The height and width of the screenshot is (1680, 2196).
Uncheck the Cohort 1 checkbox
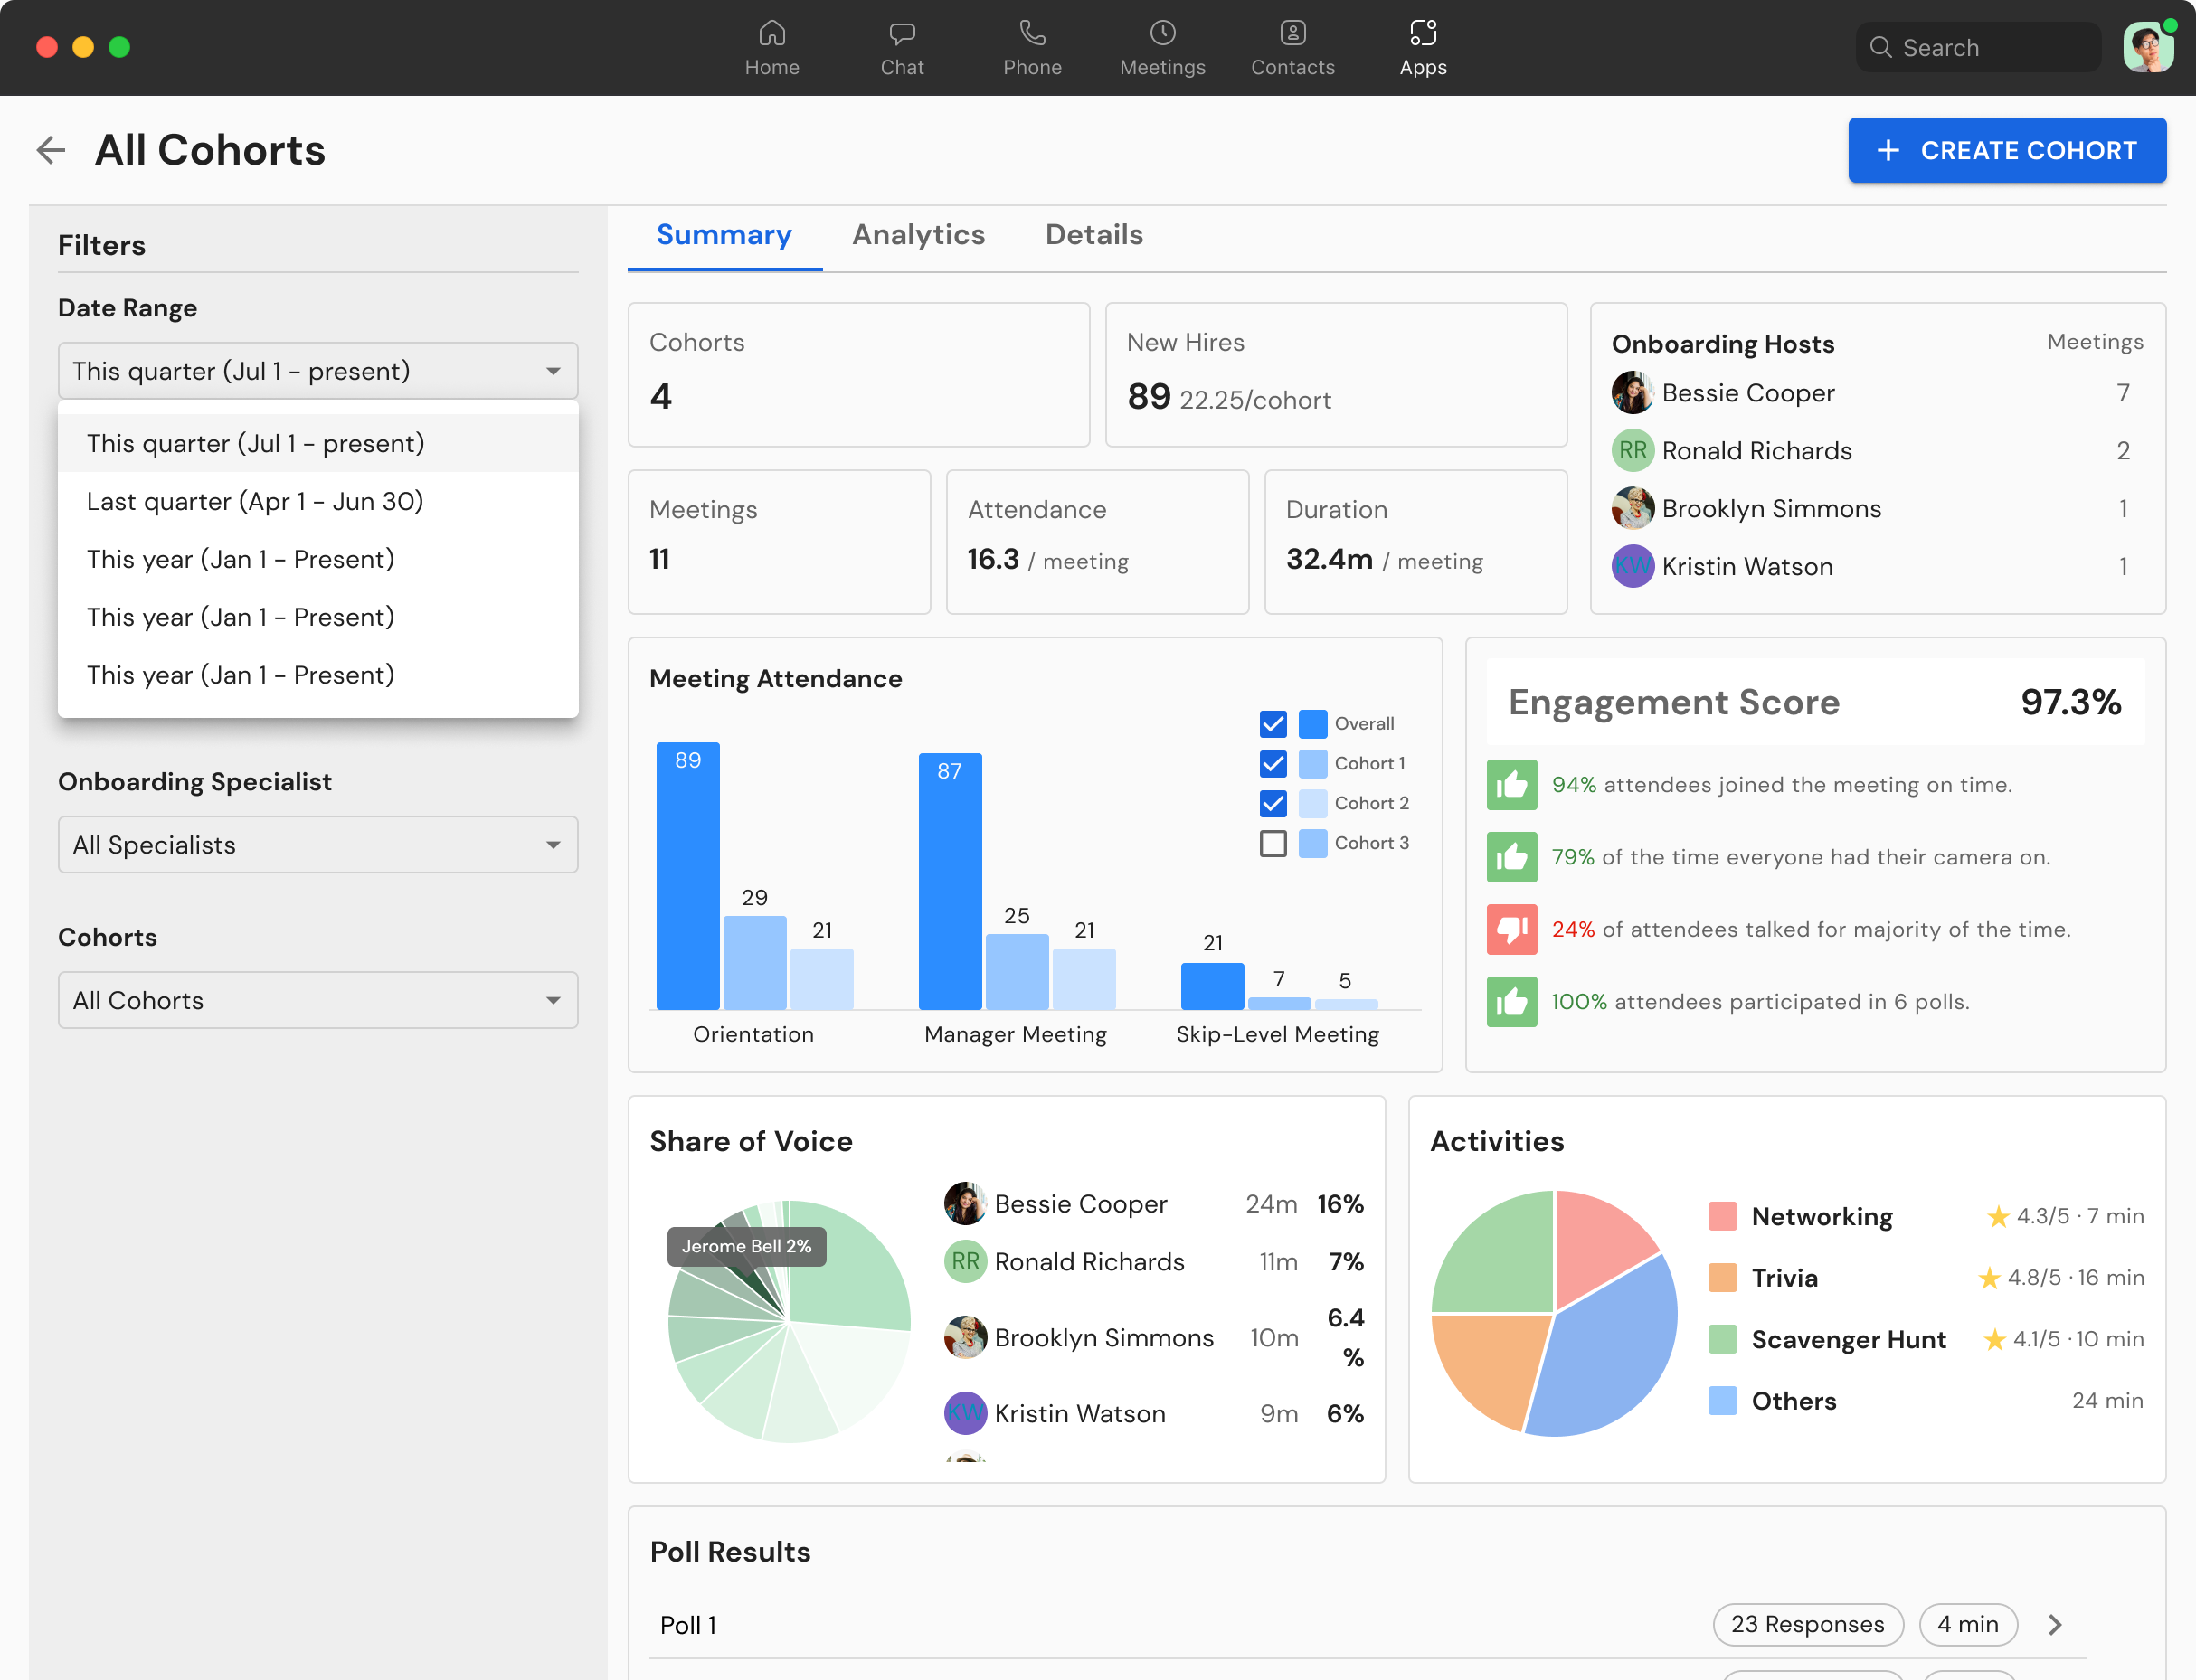pos(1272,763)
